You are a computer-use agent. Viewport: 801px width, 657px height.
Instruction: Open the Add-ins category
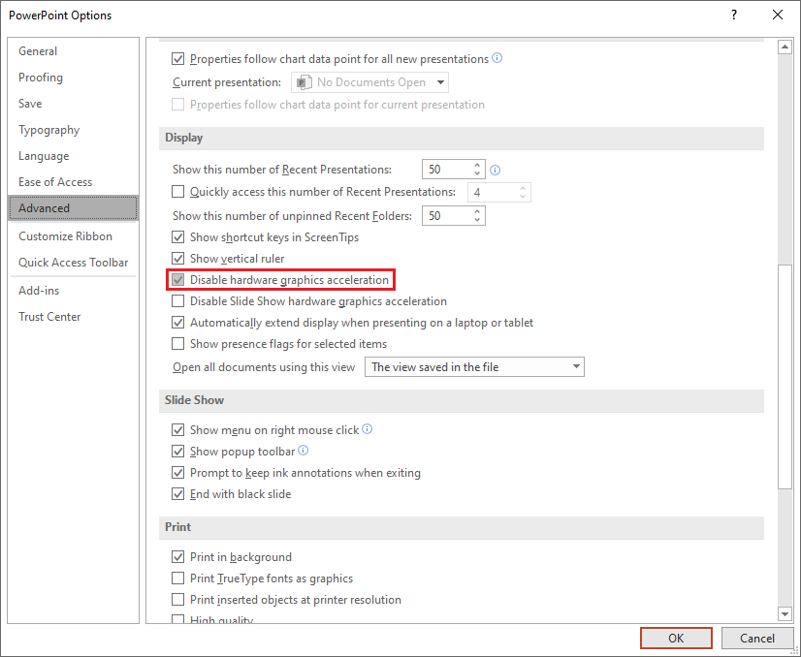tap(74, 291)
